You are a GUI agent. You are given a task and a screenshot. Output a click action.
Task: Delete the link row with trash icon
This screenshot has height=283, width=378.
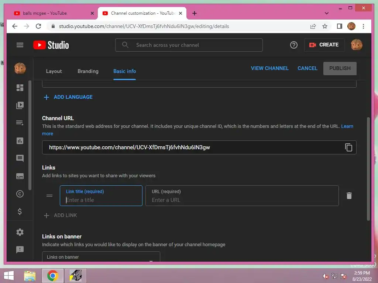coord(349,196)
